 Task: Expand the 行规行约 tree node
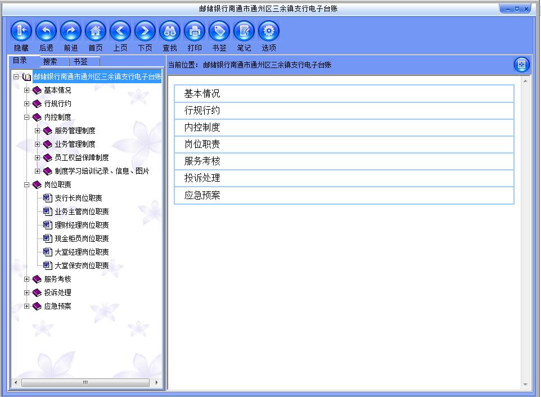[x=26, y=104]
